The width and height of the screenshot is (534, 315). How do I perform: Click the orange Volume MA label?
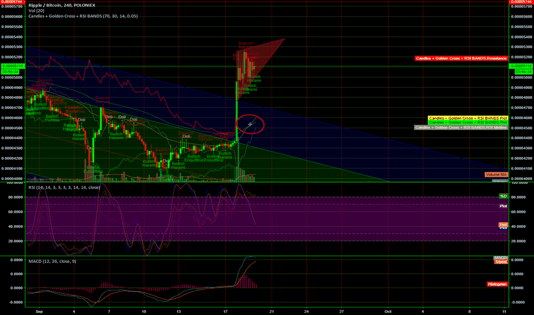pos(496,174)
